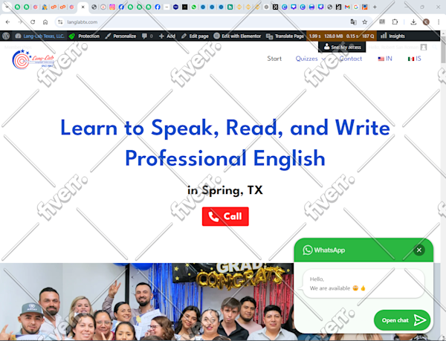Image resolution: width=446 pixels, height=341 pixels.
Task: Switch to the Instagram tab
Action: [x=112, y=7]
